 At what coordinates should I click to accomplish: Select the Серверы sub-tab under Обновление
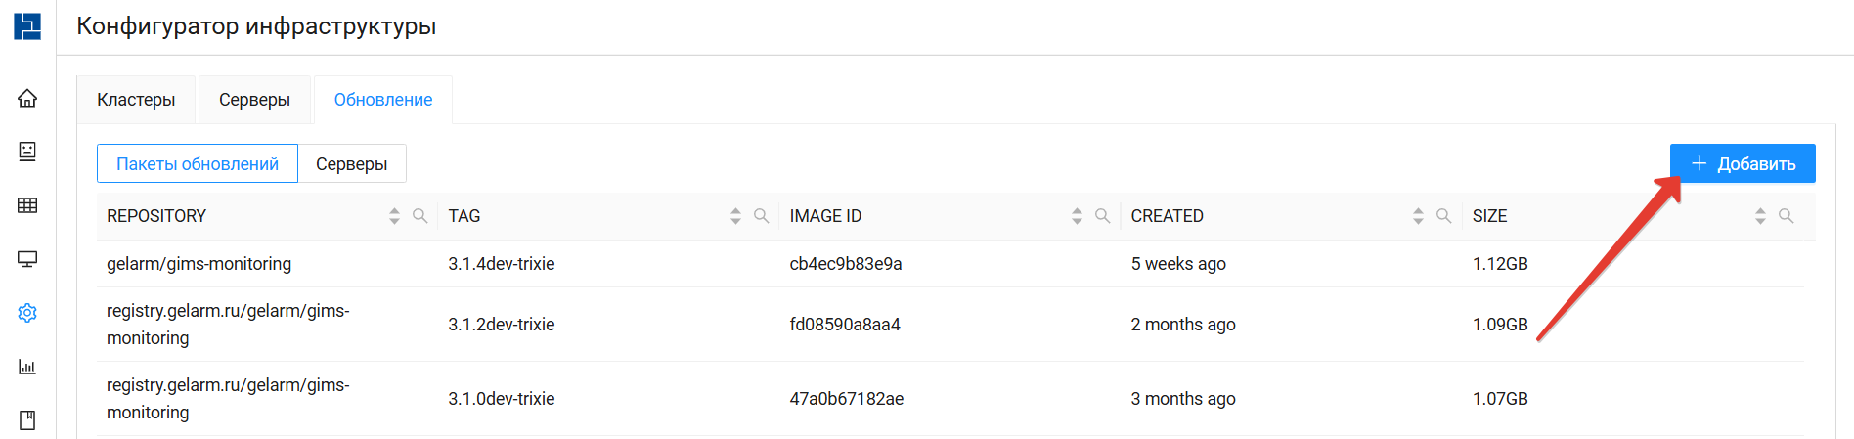tap(351, 163)
